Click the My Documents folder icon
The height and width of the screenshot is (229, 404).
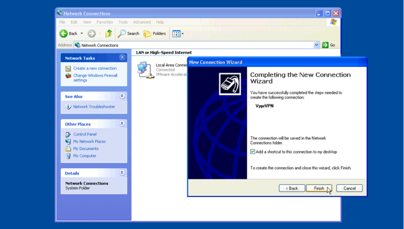click(68, 149)
